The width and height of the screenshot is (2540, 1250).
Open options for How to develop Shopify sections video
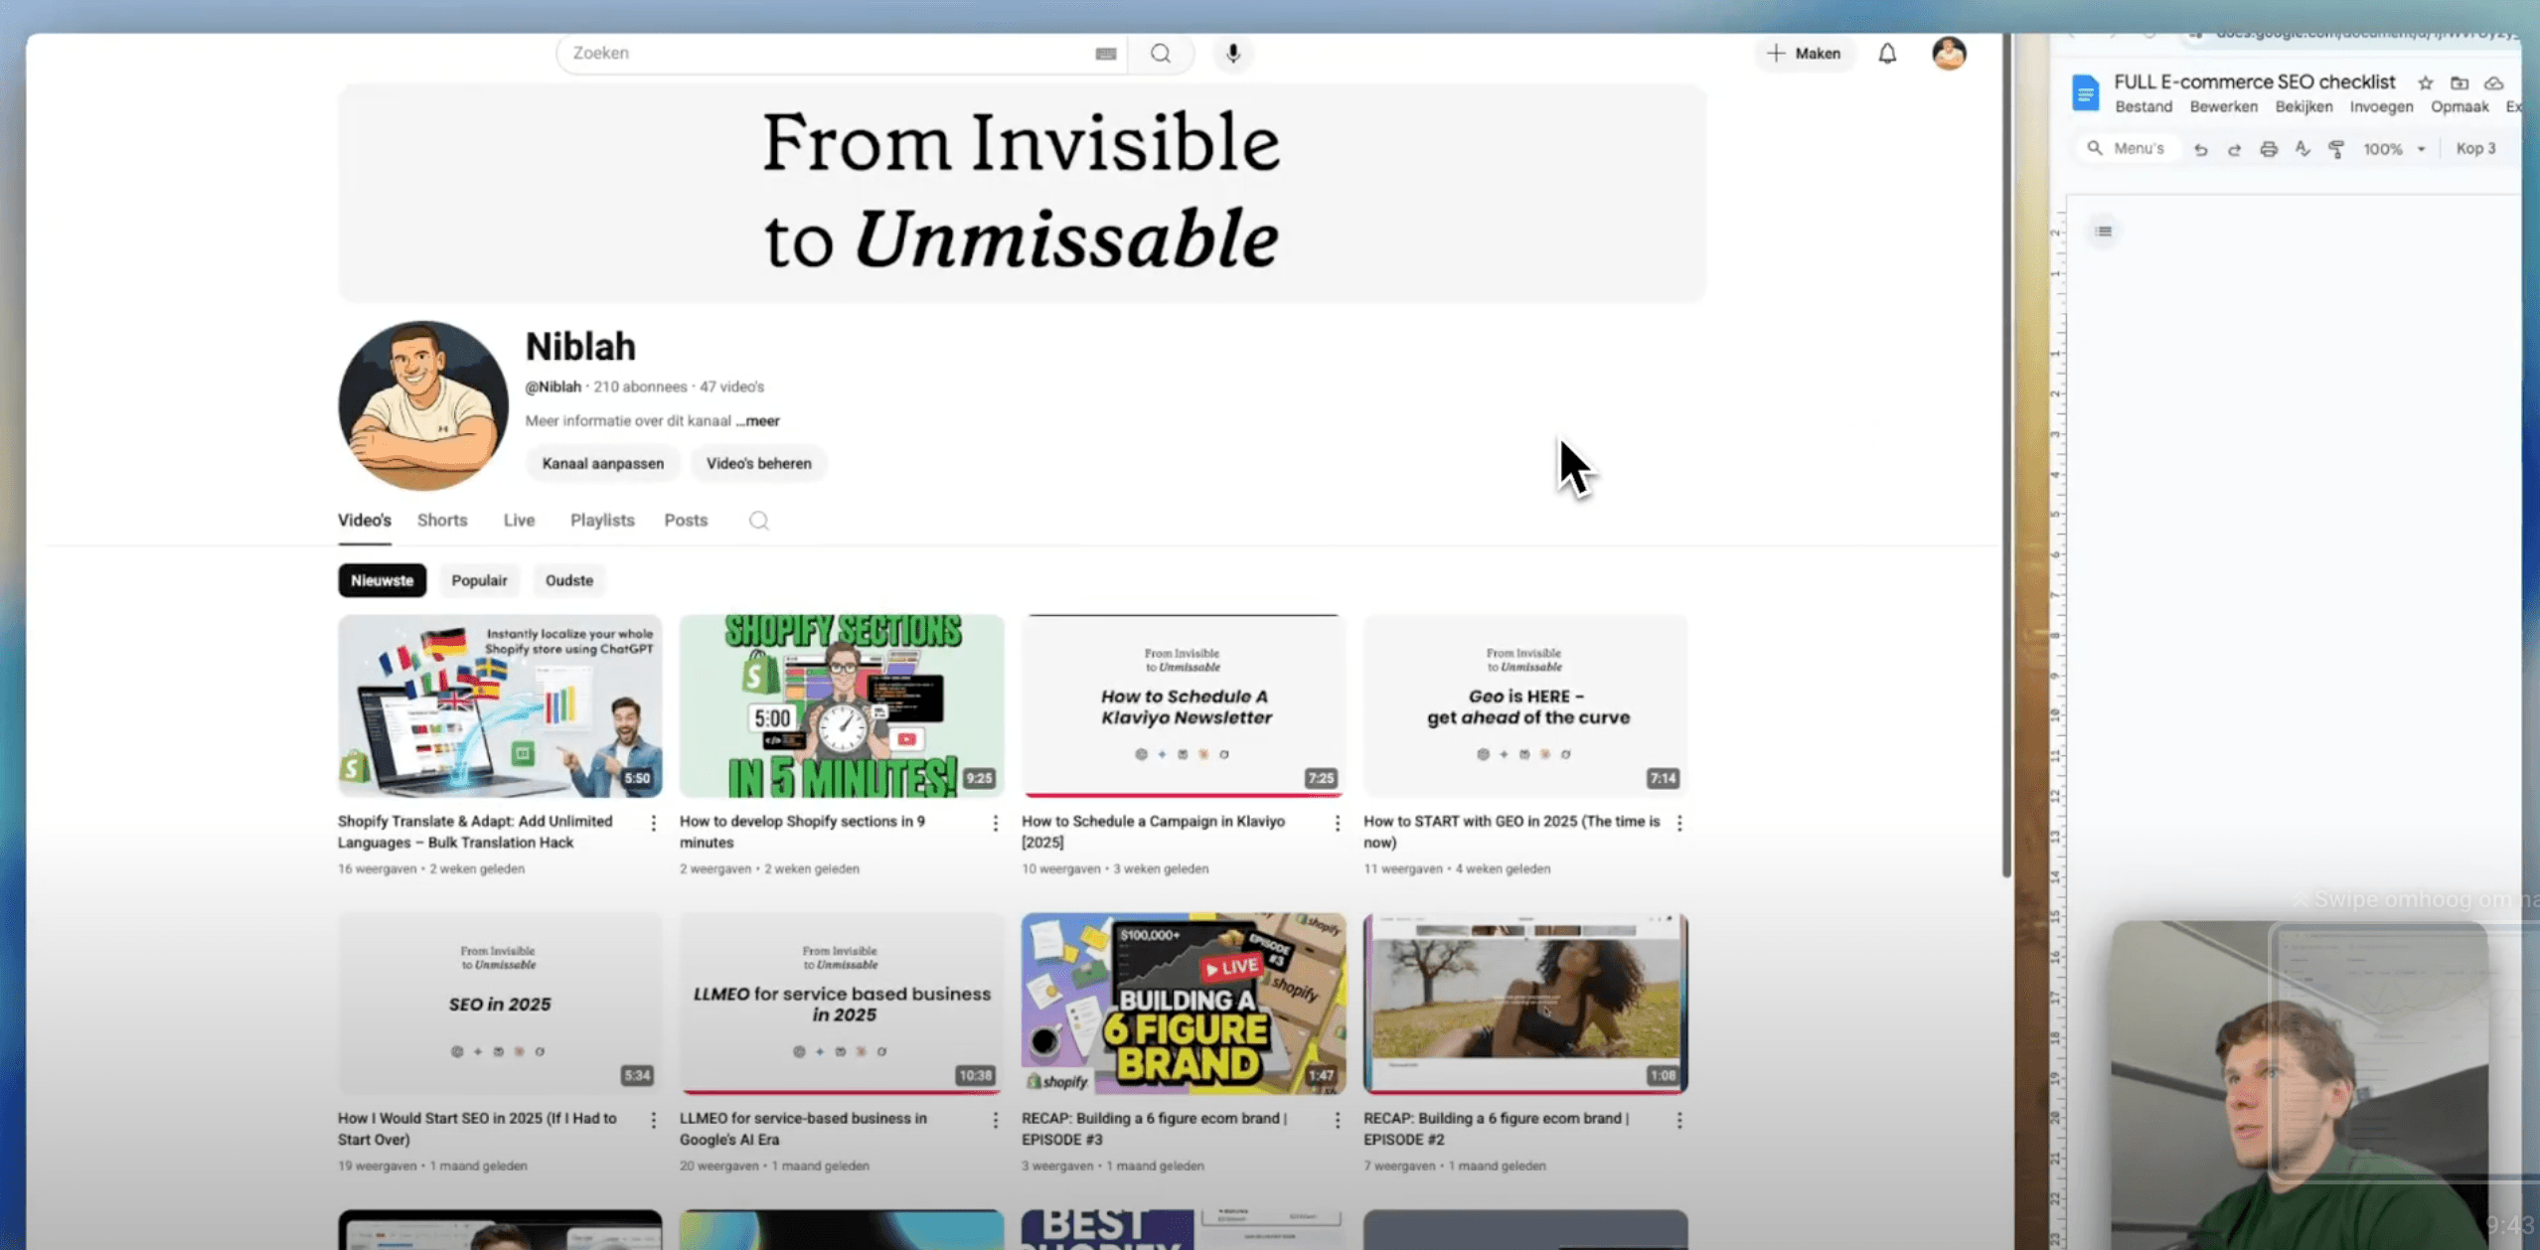(995, 823)
